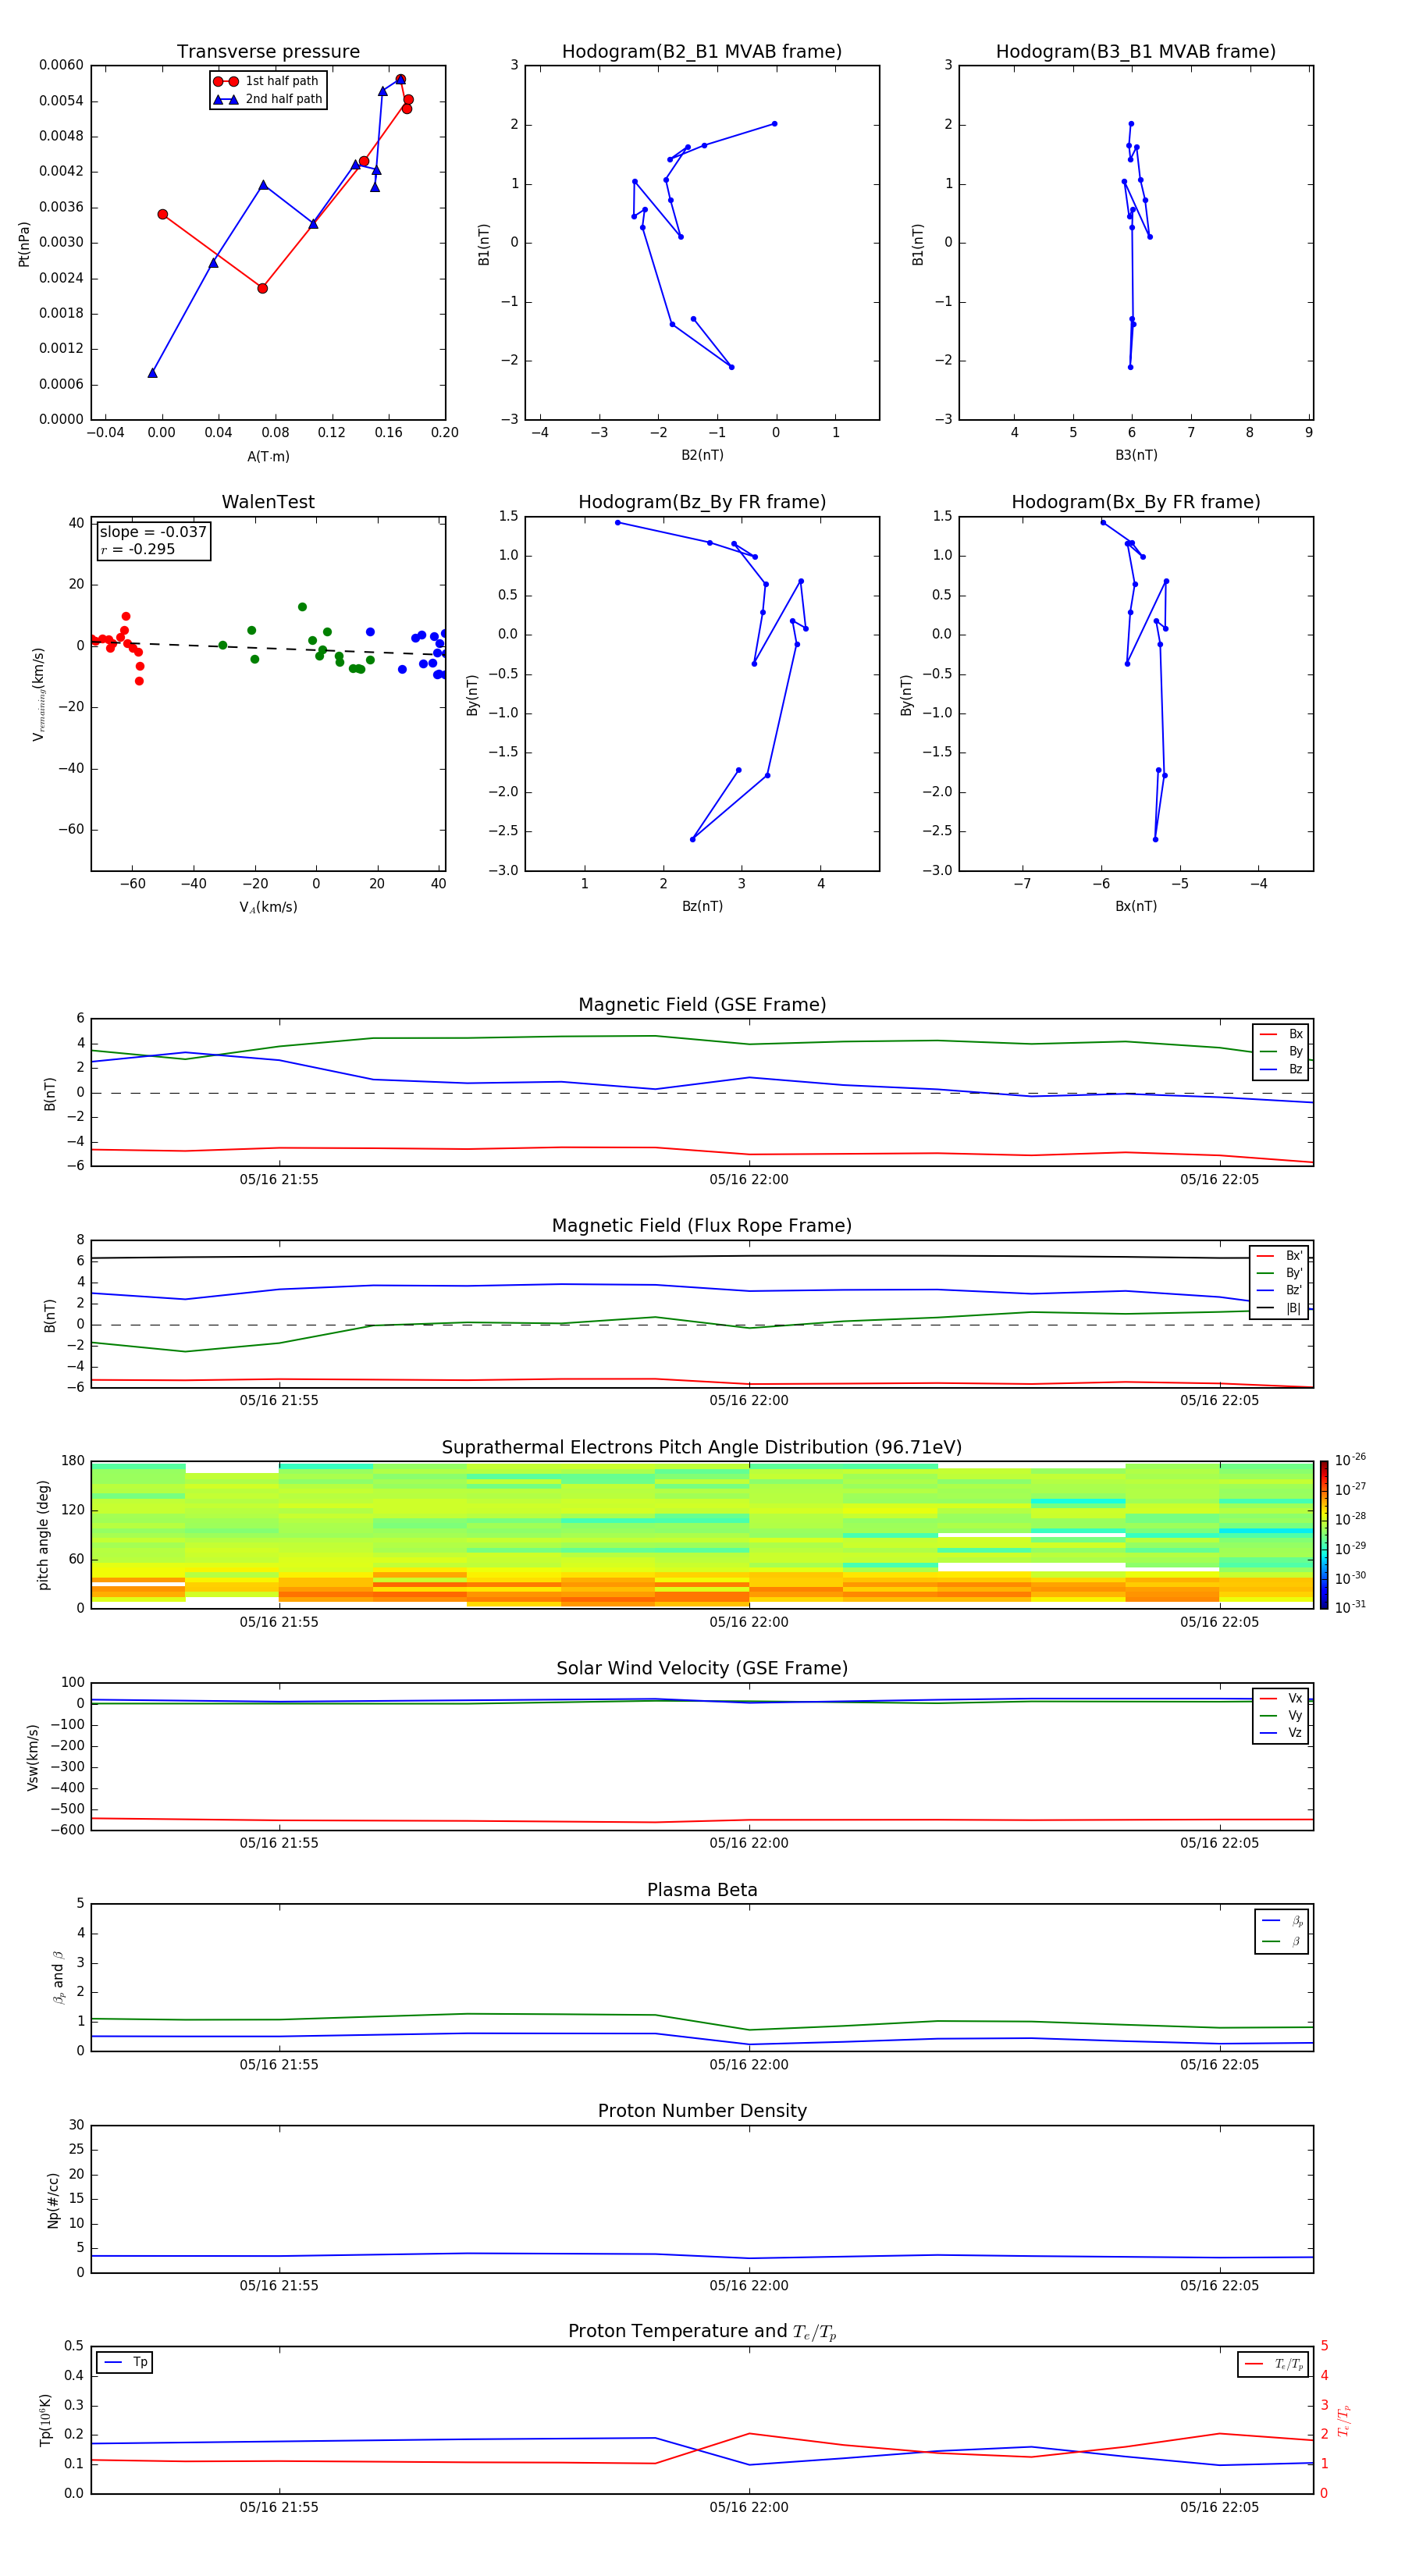This screenshot has width=1405, height=2576.
Task: Click the 'A(T·m)' x-axis label
Action: 268,457
